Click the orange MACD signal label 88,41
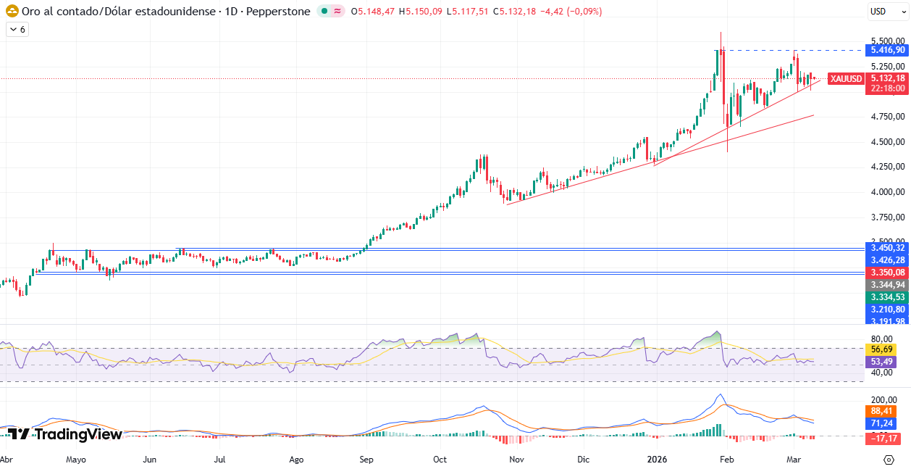911x469 pixels. (x=881, y=412)
